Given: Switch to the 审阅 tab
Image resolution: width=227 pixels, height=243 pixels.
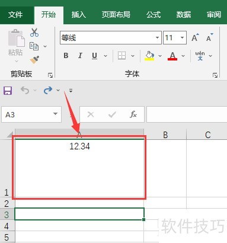Looking at the screenshot, I should [x=214, y=15].
